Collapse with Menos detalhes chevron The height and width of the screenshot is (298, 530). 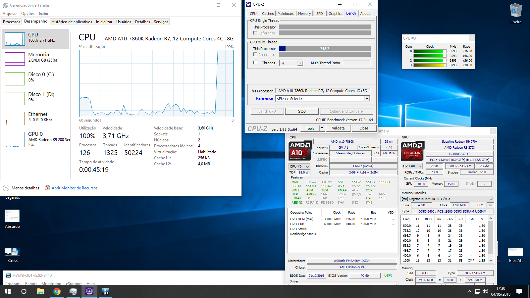pyautogui.click(x=6, y=188)
